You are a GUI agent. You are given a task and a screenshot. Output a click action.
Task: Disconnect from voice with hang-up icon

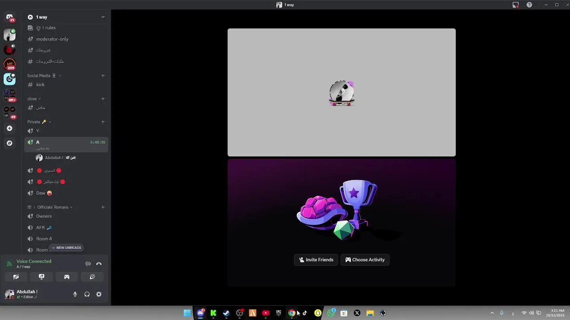click(x=99, y=264)
